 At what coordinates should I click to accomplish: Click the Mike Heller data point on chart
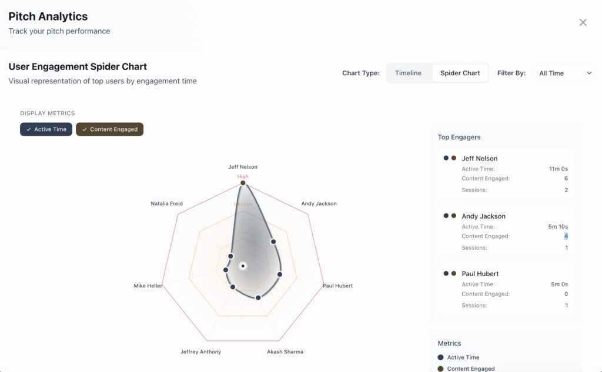[x=226, y=270]
